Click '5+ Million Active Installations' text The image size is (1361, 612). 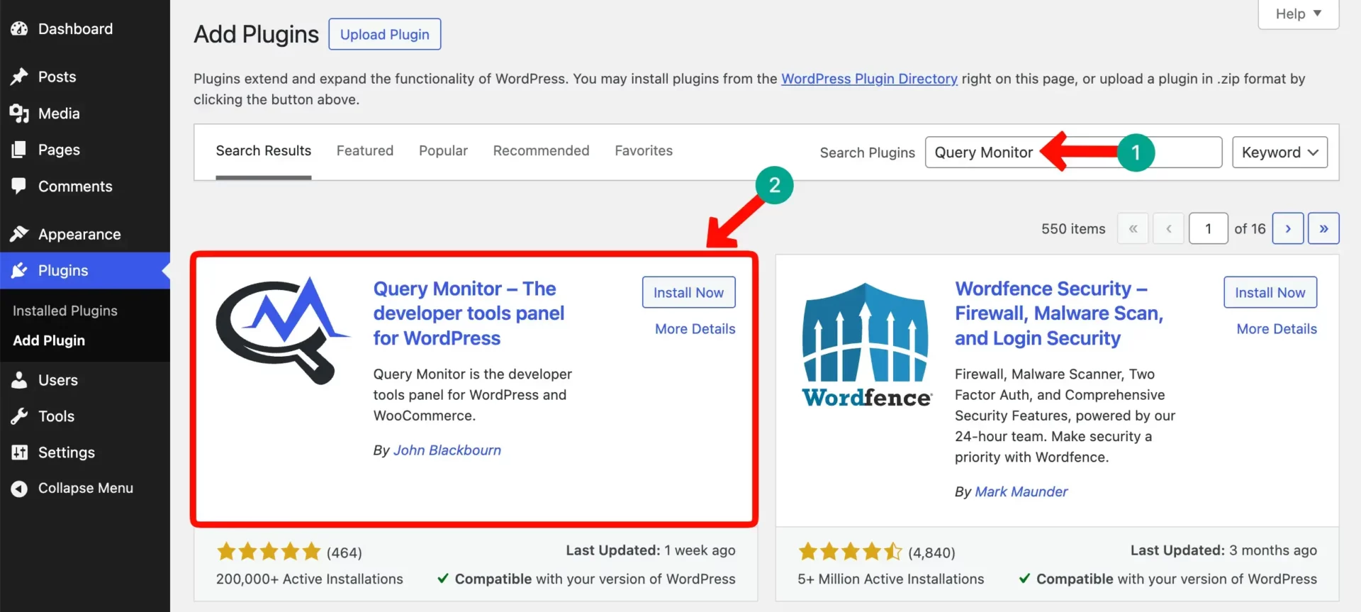click(x=891, y=579)
